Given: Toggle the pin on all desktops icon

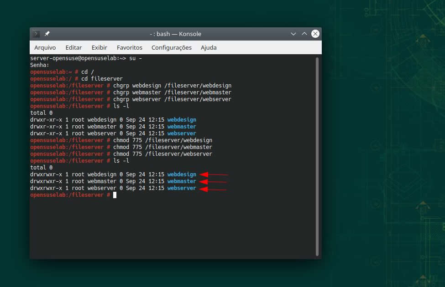Looking at the screenshot, I should pos(47,34).
